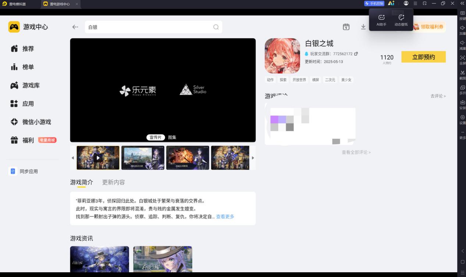Open the 按键 keyboard mapping tool
Viewport: 466px width, 277px height.
click(x=463, y=15)
